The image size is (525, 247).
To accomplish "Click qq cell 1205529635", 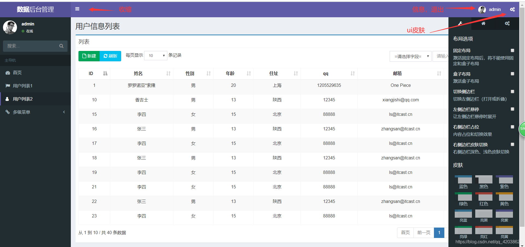I will 329,85.
